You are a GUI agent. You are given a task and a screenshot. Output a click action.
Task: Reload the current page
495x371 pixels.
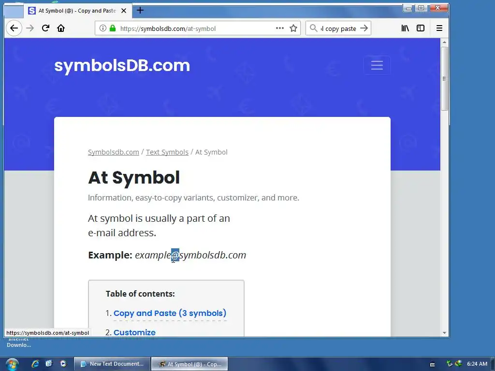(x=45, y=29)
